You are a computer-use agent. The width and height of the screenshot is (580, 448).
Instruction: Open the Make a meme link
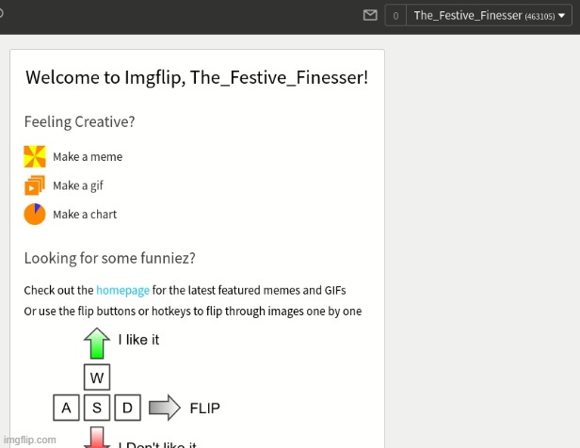pos(88,157)
